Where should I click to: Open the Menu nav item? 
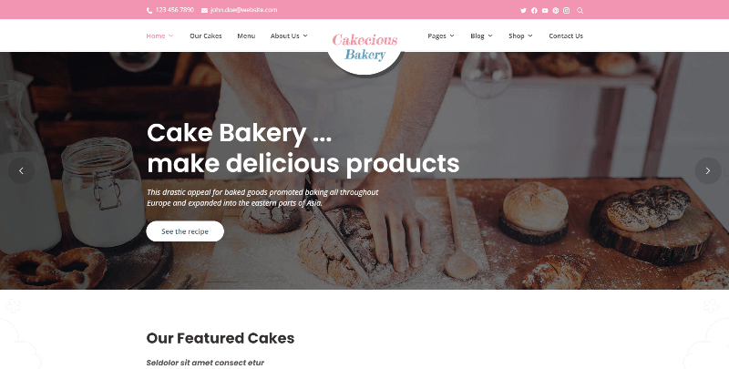click(x=246, y=36)
